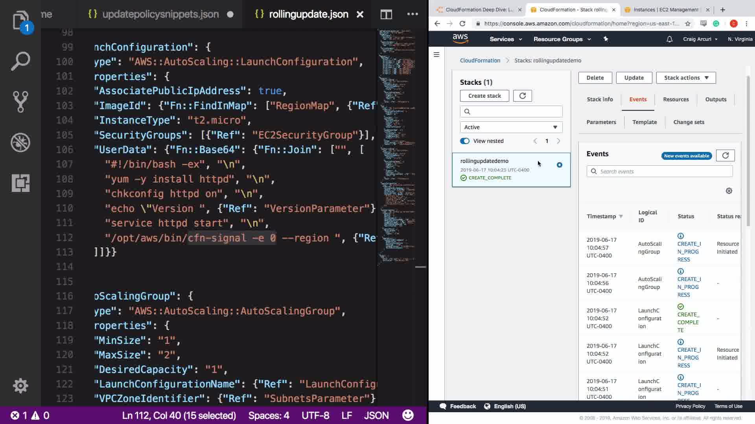
Task: Open the Extensions view icon
Action: coord(20,183)
